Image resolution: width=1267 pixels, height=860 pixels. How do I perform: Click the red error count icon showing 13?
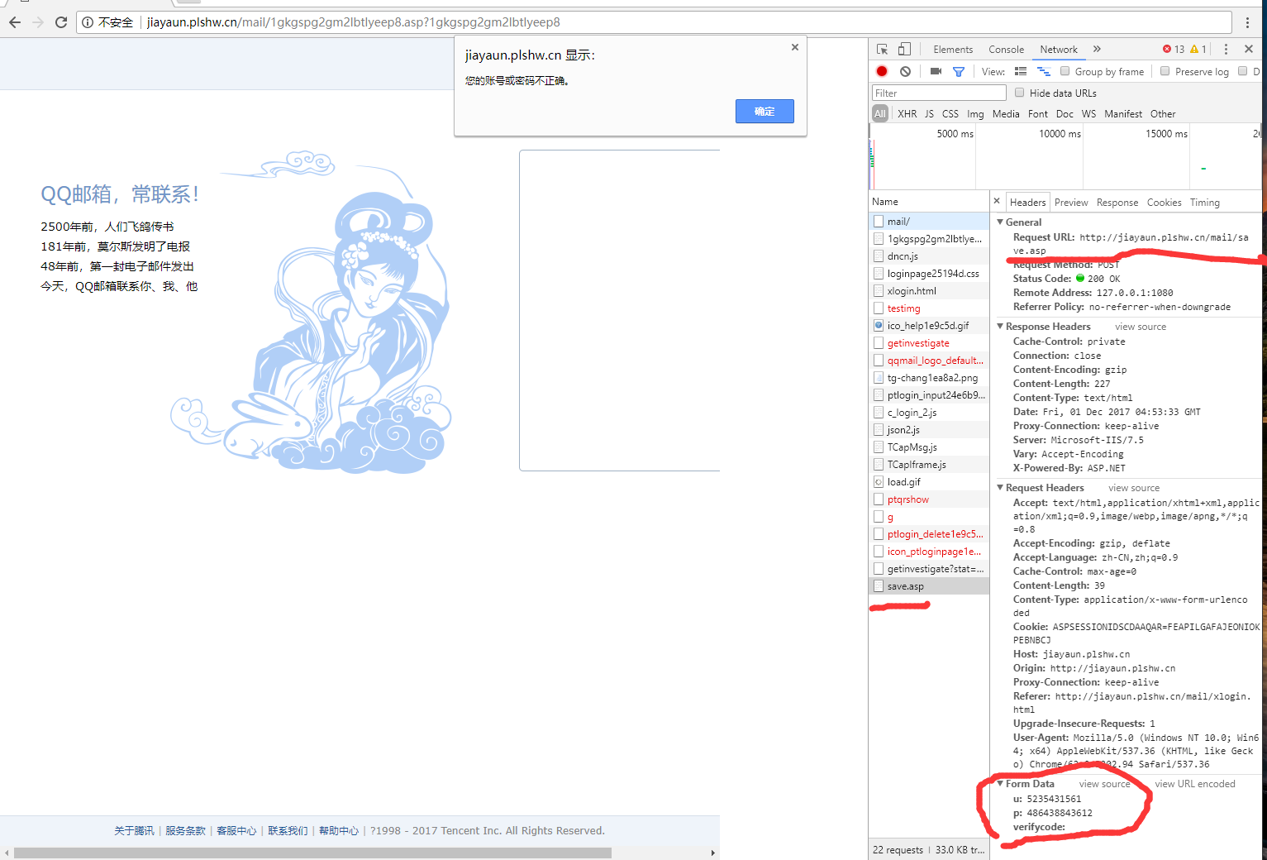(x=1167, y=49)
